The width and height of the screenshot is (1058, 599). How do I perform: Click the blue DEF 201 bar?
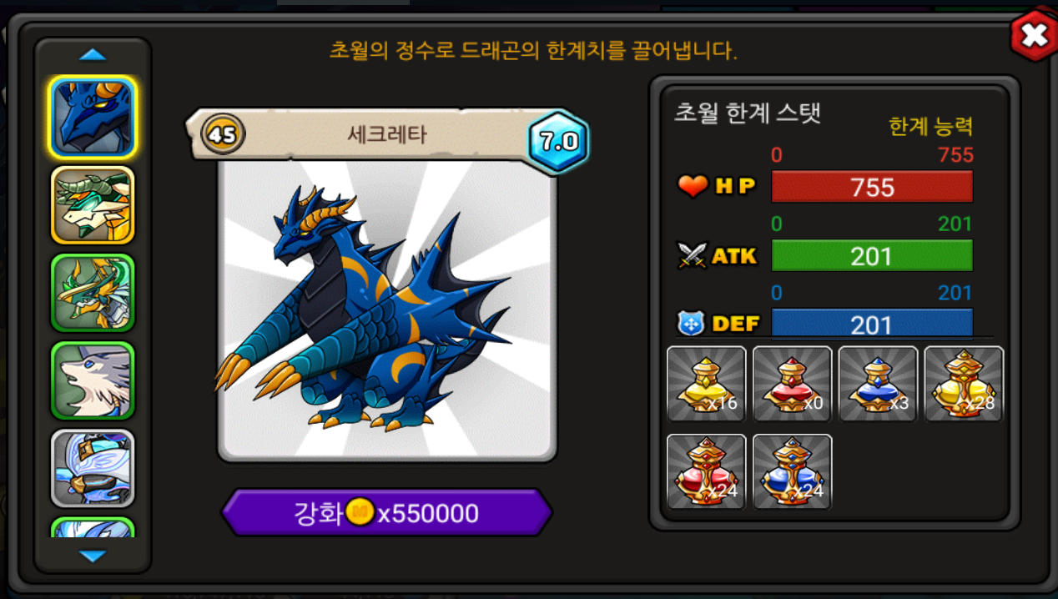point(872,324)
